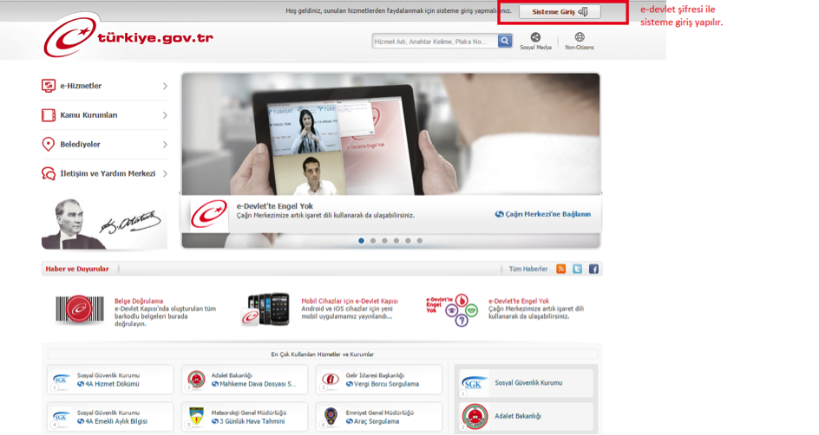Click SGK logo beside 4A Hizmet Dökümü

(x=61, y=380)
